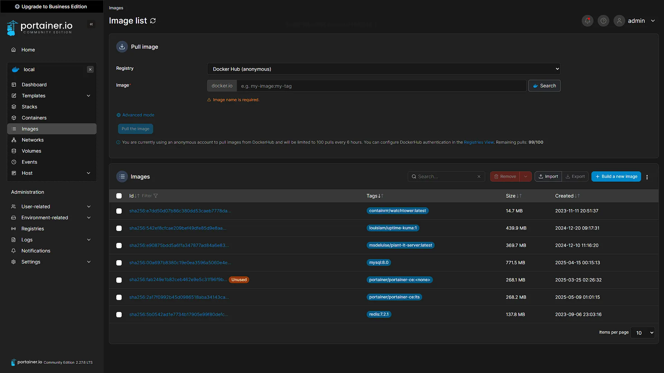Clear the images search field X icon
The height and width of the screenshot is (373, 664).
(x=479, y=176)
